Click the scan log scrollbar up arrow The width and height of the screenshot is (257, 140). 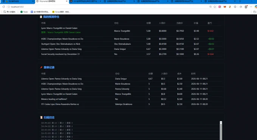click(221, 122)
